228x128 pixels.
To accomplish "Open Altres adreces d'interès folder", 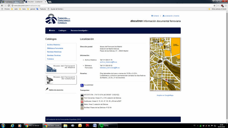I will [x=217, y=9].
